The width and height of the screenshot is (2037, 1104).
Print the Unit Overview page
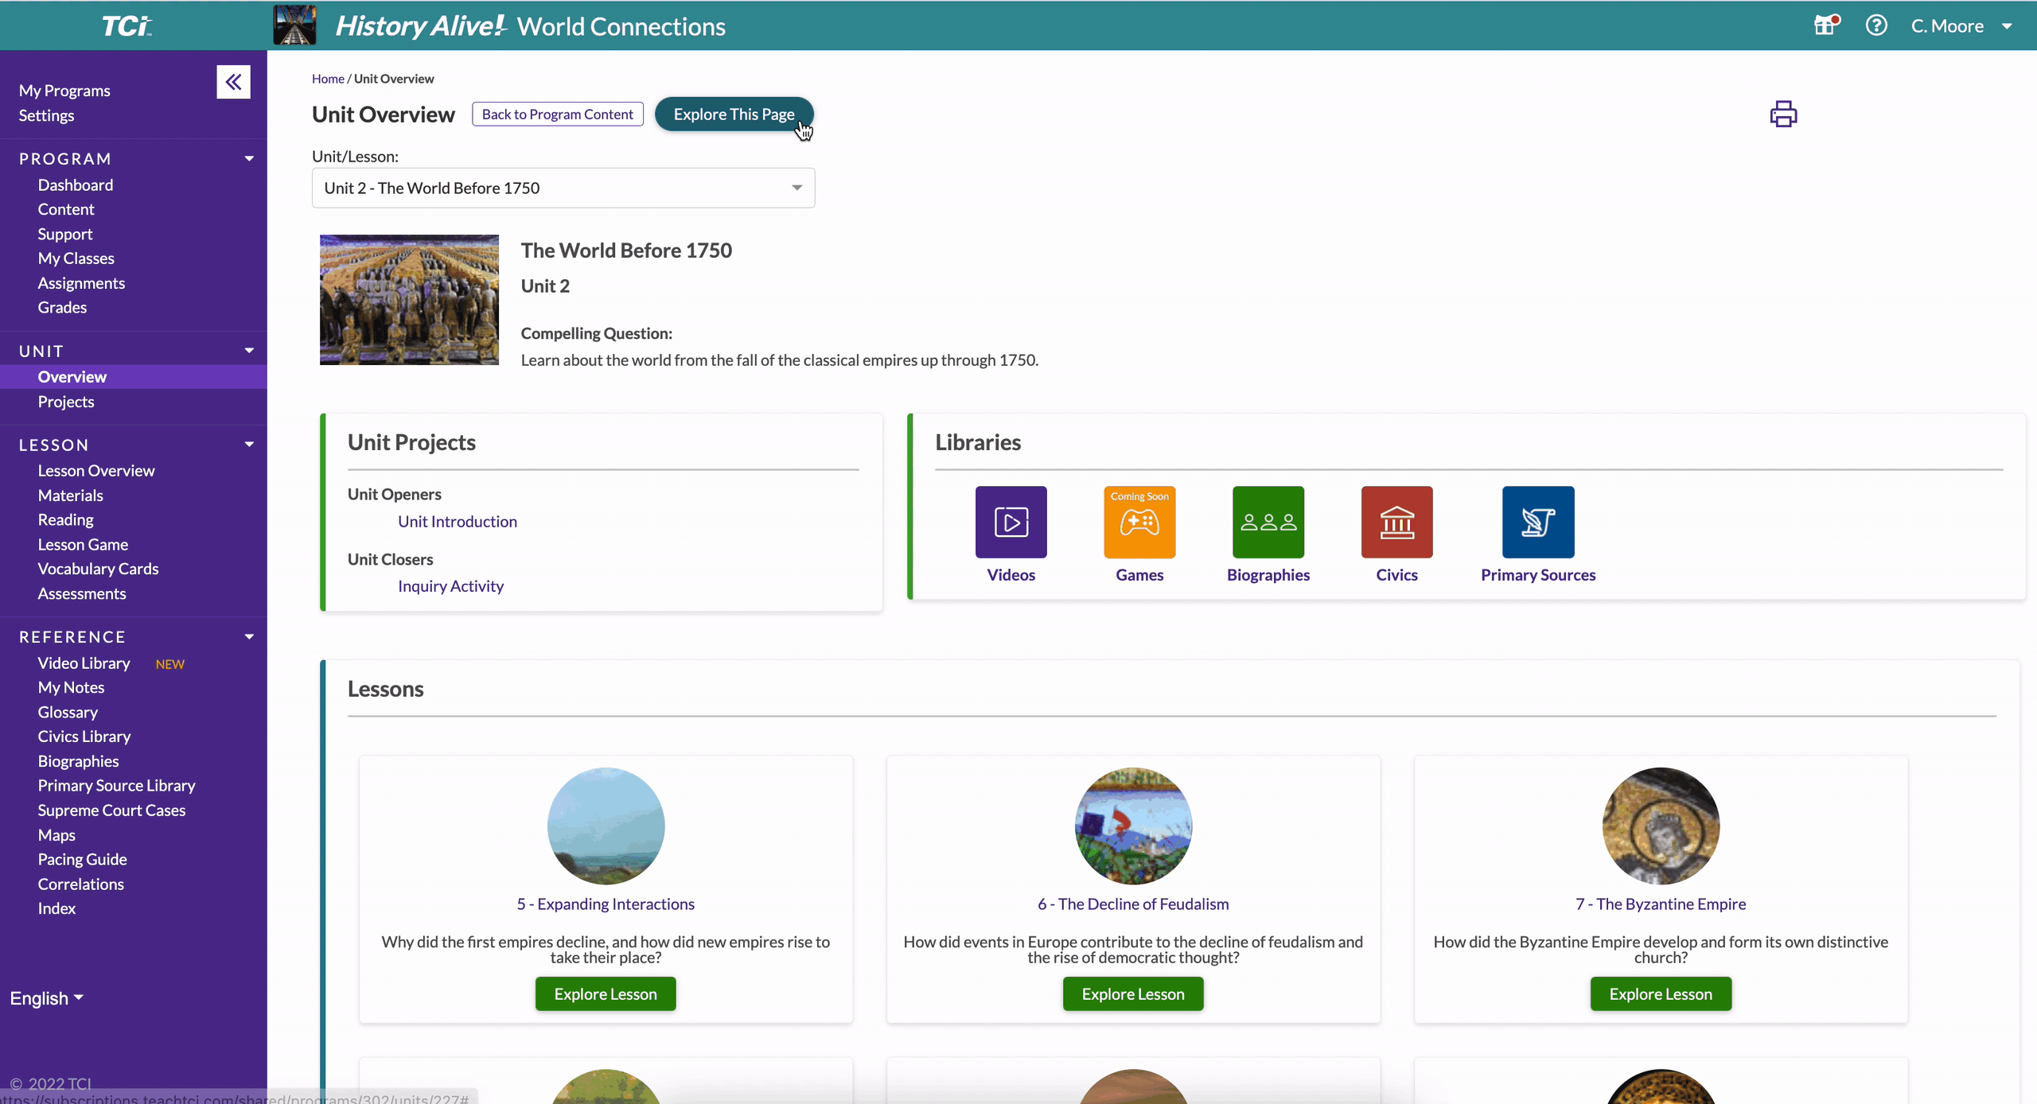[x=1783, y=114]
